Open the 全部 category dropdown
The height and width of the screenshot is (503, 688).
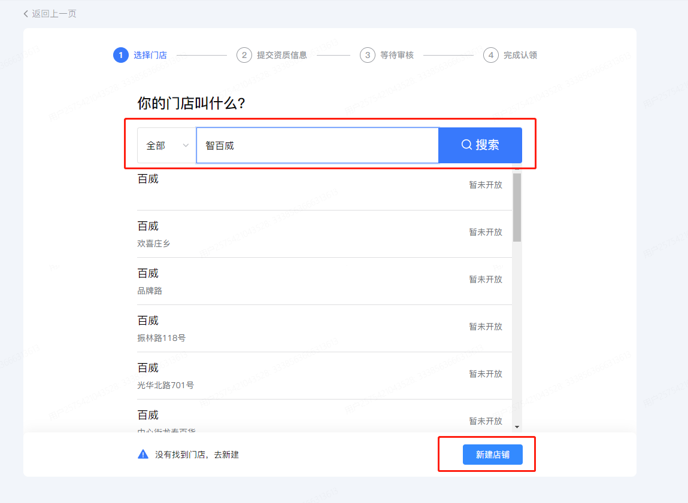click(166, 145)
